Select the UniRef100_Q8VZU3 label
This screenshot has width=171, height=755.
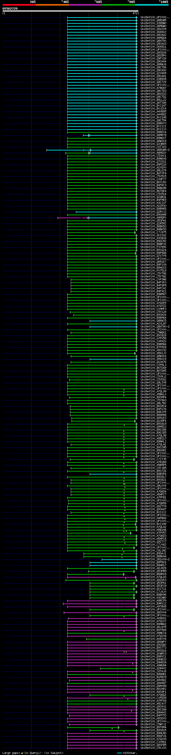(153, 94)
